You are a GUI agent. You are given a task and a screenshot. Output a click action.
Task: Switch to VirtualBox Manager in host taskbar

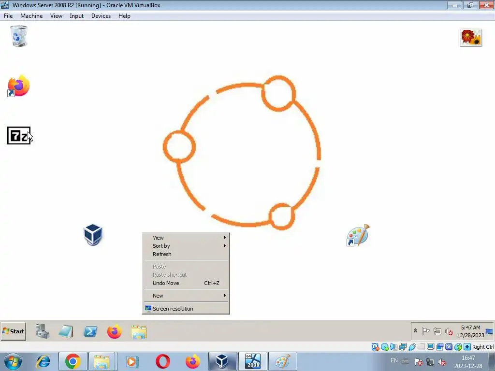222,361
